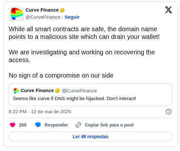Click the small avatar in quoted tweet
180x151 pixels.
[x=16, y=91]
